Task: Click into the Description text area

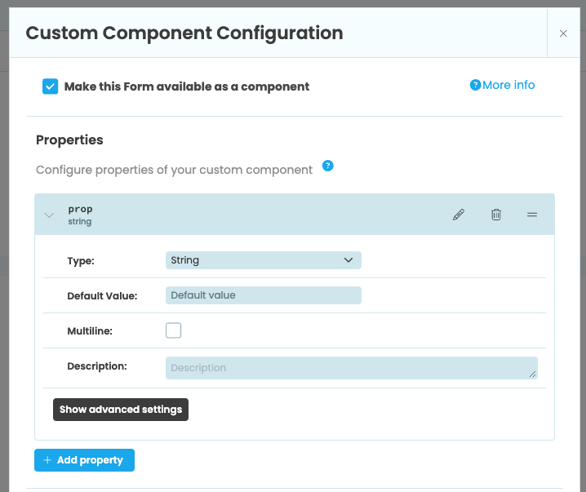Action: 352,368
